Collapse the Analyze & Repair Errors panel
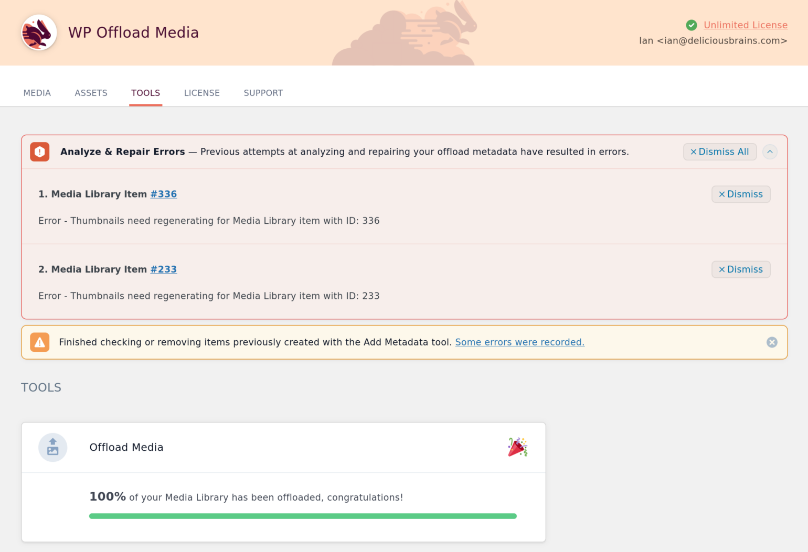 pos(770,152)
